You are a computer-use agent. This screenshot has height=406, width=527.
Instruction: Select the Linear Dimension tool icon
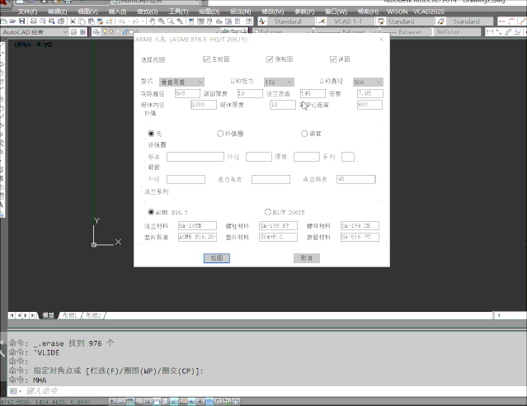490,32
